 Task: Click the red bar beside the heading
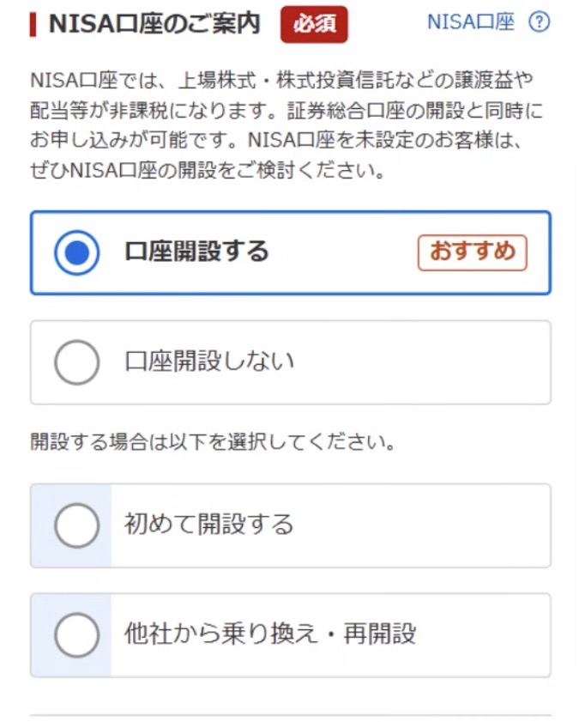tap(33, 24)
